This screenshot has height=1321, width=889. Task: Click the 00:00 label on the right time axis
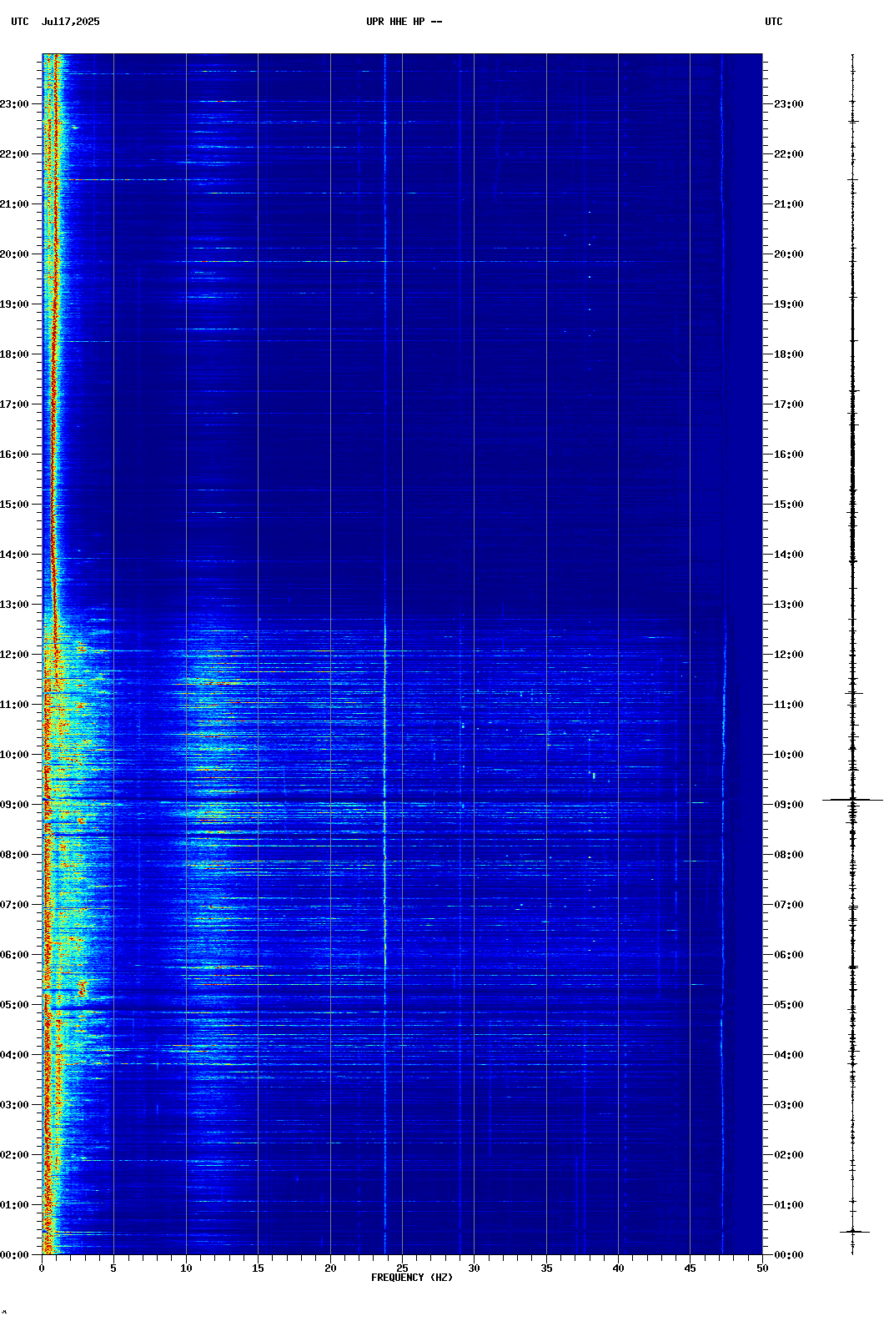pyautogui.click(x=789, y=1255)
